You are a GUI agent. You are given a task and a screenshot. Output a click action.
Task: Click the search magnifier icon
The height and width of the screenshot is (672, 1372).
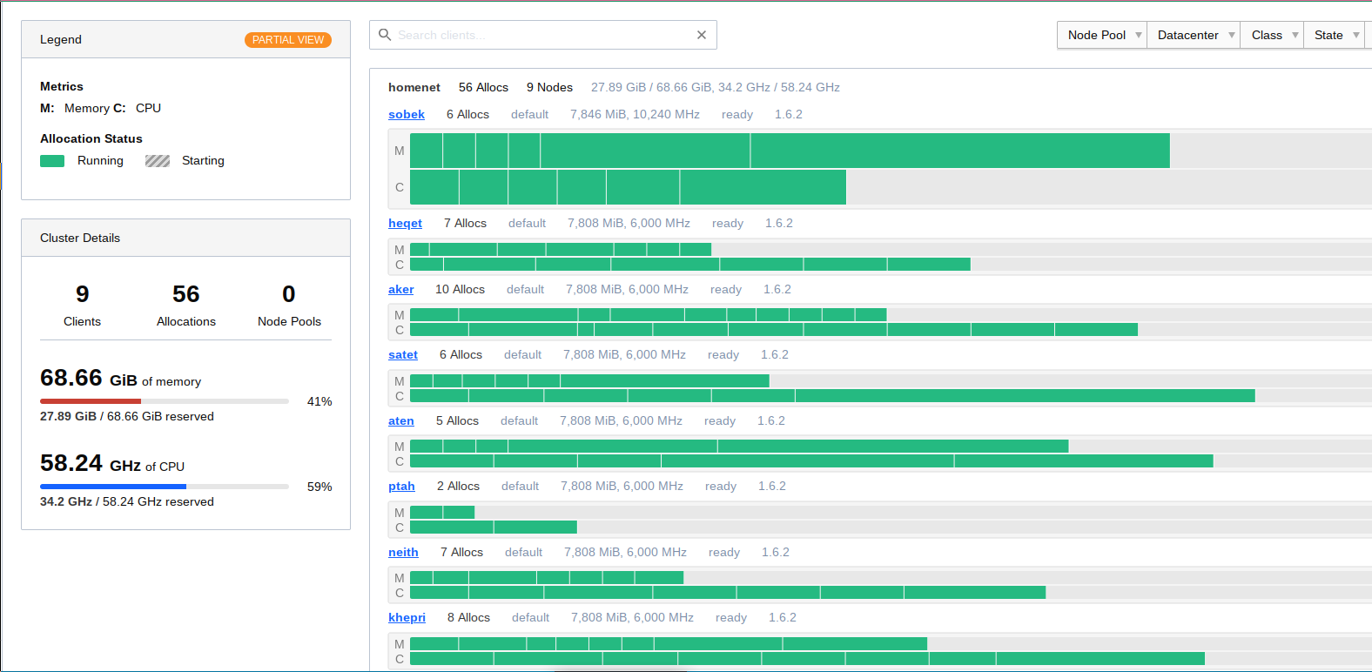pos(385,35)
